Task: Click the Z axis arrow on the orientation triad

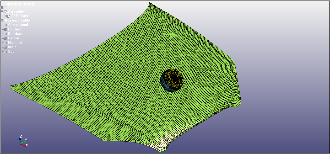Action: [x=20, y=139]
